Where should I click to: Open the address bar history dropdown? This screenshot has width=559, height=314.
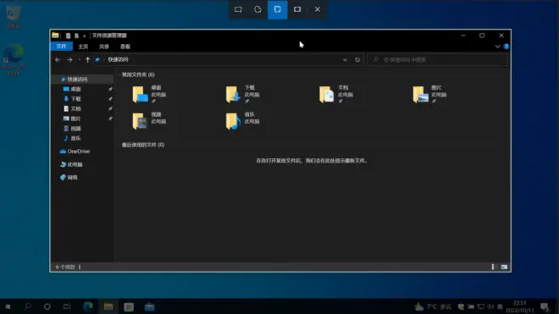click(345, 59)
